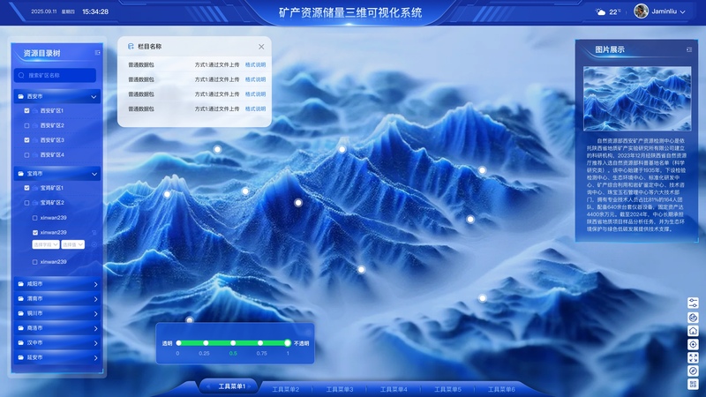Uncheck 西安矿区3 checkbox
706x397 pixels.
pyautogui.click(x=26, y=140)
